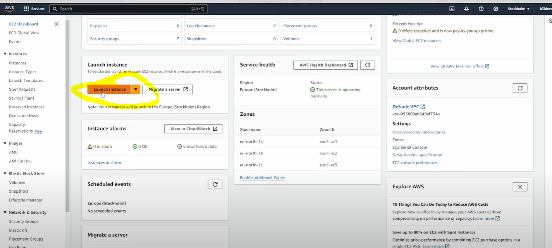Screen dimensions: 552x248
Task: Click the offers exceeded warning icon
Action: pos(395,31)
